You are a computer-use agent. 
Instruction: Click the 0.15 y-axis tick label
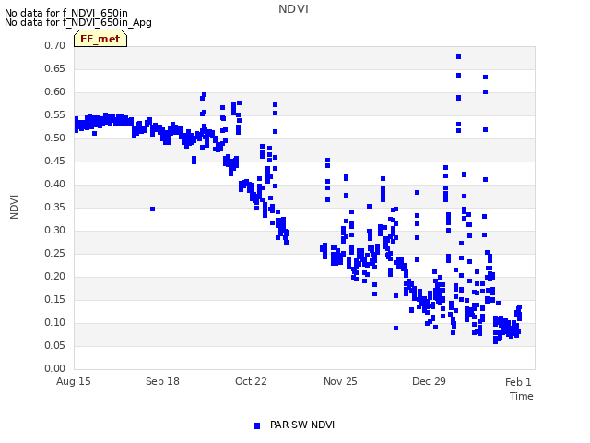pyautogui.click(x=55, y=299)
